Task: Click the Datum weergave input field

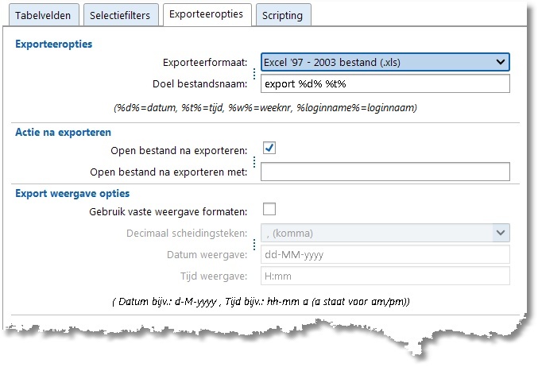Action: [x=385, y=254]
